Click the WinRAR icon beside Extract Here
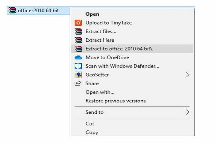The width and height of the screenshot is (215, 143). click(x=78, y=40)
